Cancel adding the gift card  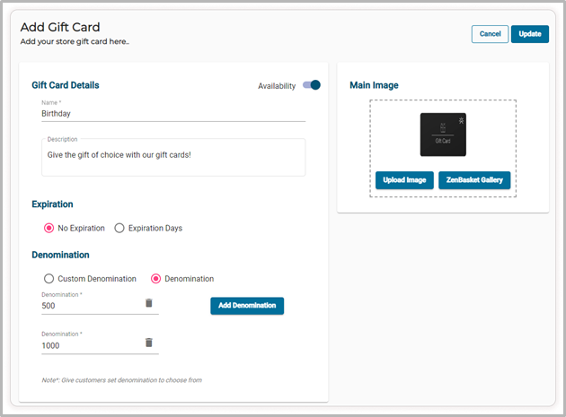point(490,34)
